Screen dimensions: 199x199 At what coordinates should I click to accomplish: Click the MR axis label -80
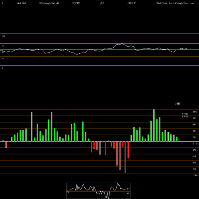(194, 169)
